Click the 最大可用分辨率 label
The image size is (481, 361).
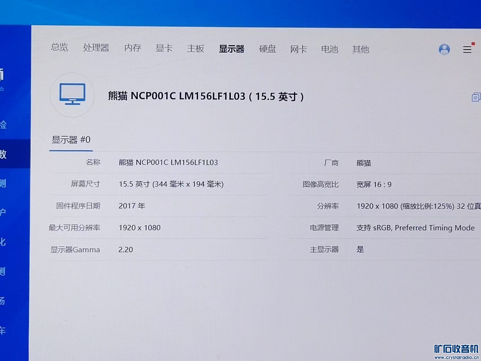coord(74,227)
